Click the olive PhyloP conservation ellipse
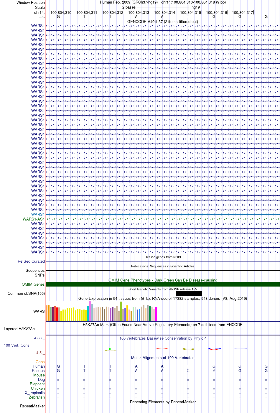280x413 pixels. 188,349
